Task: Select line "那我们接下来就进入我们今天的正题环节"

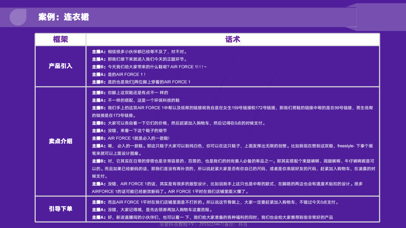Action: point(139,59)
